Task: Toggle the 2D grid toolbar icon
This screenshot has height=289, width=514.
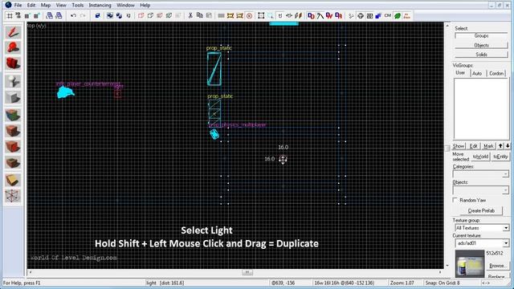Action: [x=10, y=15]
